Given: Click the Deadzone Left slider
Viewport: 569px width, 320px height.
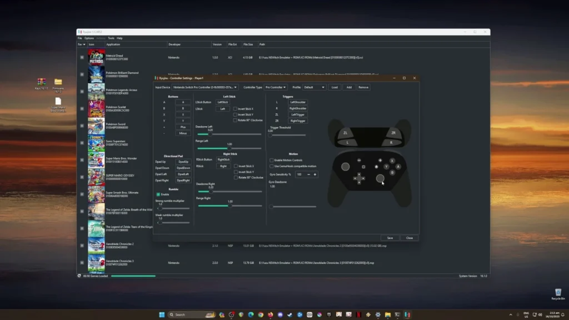Looking at the screenshot, I should 229,134.
